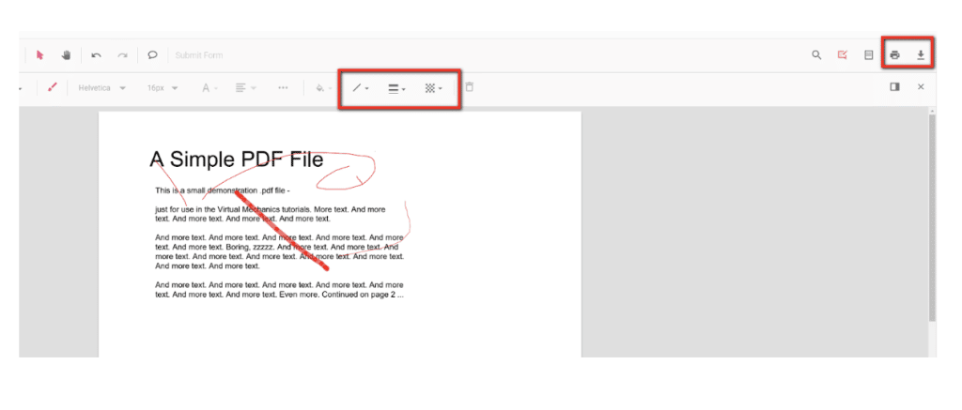Click the text 'just for use in the Virtual Mechanics tutorials'
The image size is (962, 410).
pos(233,209)
